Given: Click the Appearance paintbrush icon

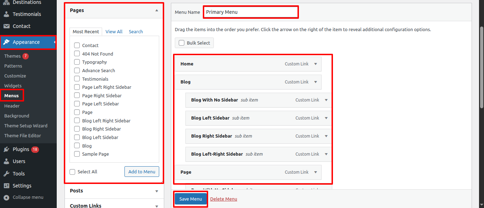Looking at the screenshot, I should pyautogui.click(x=6, y=42).
